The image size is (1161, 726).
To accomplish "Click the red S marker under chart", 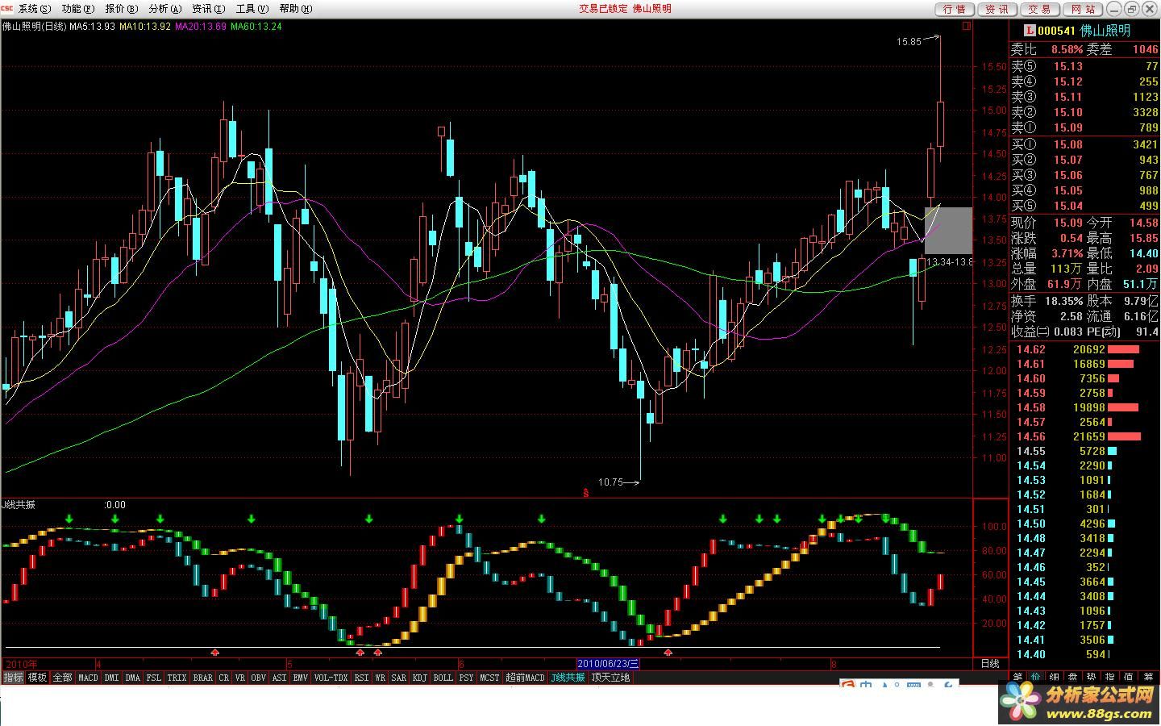I will (x=585, y=491).
